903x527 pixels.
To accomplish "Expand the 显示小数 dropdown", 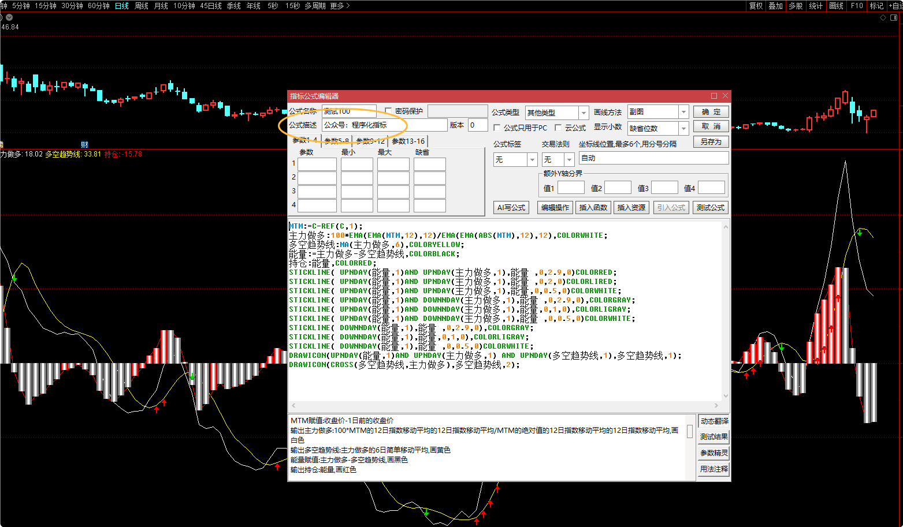I will coord(683,128).
